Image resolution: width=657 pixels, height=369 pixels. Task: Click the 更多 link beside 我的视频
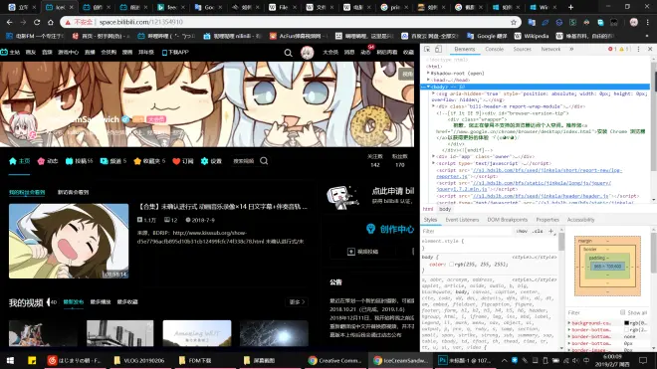pos(297,301)
